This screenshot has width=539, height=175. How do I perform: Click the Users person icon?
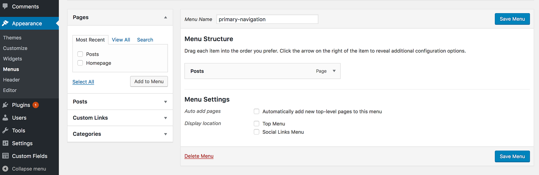click(x=5, y=118)
